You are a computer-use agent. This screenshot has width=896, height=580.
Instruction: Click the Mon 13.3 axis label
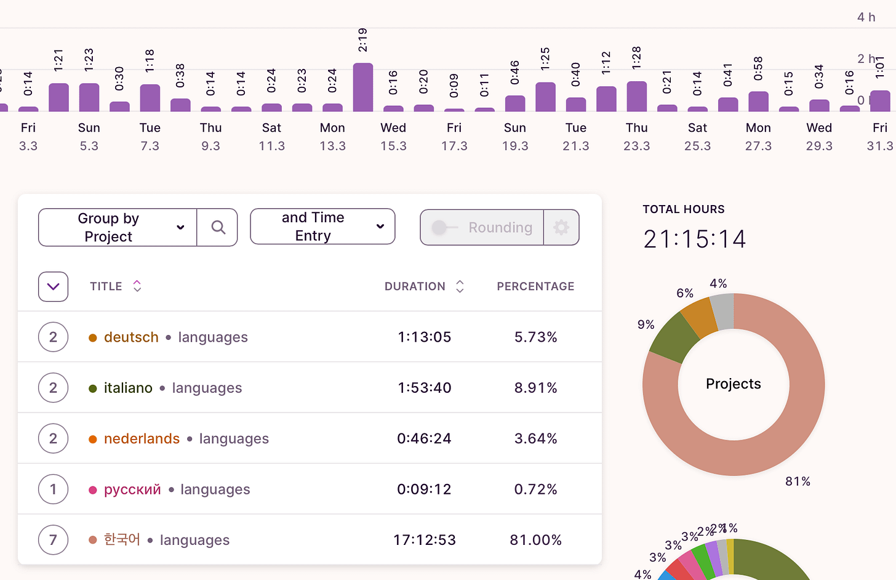click(x=332, y=137)
